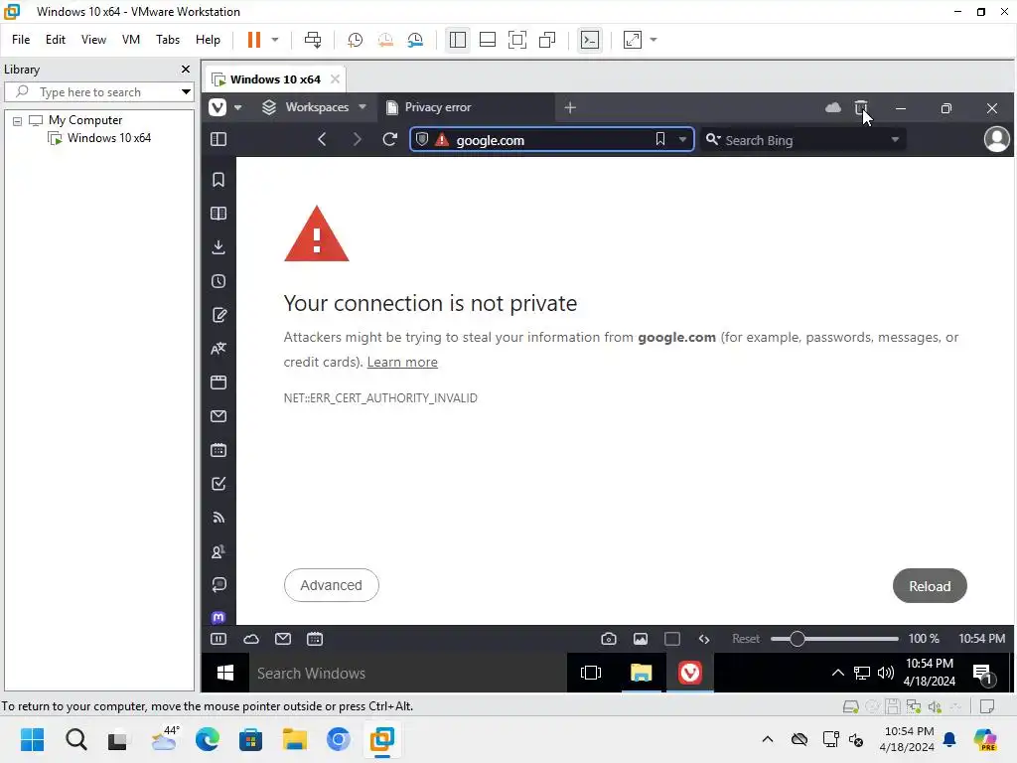The width and height of the screenshot is (1017, 763).
Task: Open VMware snapshot manager icon
Action: click(415, 40)
